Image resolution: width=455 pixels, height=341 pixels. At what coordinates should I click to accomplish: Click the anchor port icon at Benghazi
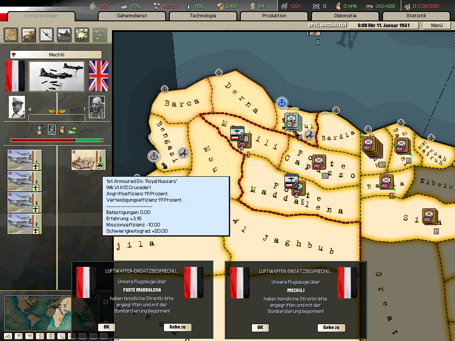(153, 156)
